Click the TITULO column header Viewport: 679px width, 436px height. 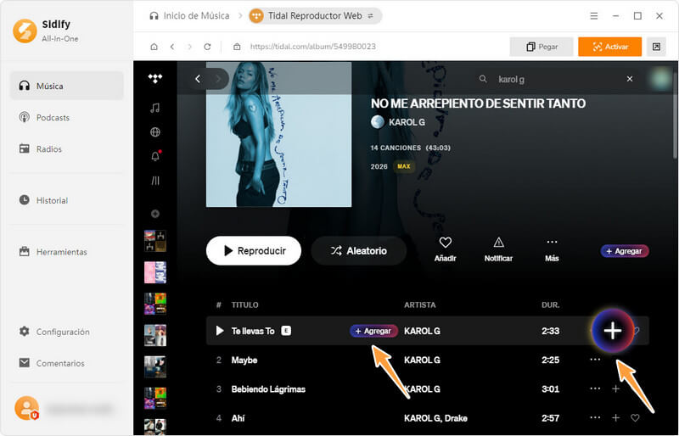(244, 305)
